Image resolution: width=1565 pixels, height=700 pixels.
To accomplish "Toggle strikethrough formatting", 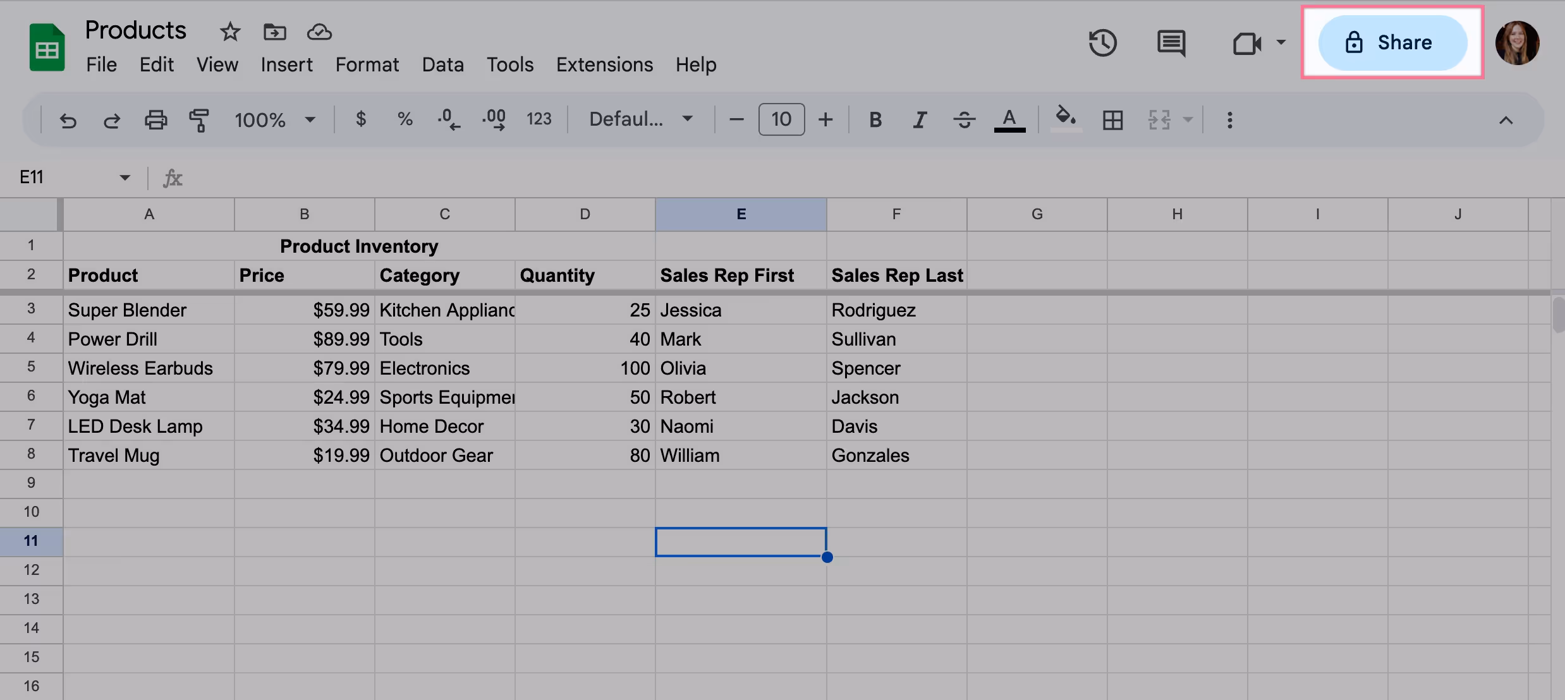I will 964,119.
